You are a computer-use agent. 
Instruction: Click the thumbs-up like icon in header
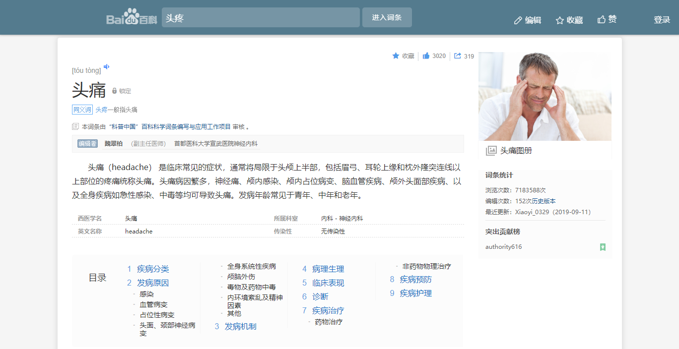point(602,19)
